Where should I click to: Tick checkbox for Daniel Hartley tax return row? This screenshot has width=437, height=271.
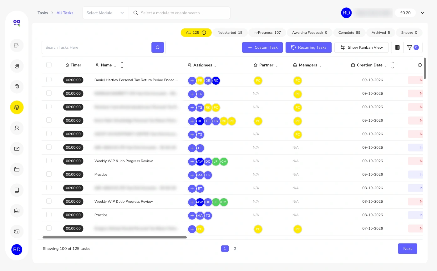click(49, 80)
